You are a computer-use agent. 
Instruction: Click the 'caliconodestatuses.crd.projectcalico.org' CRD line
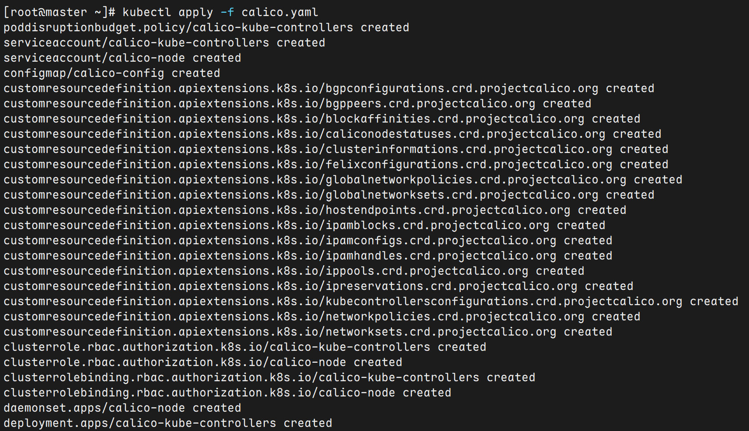point(332,134)
